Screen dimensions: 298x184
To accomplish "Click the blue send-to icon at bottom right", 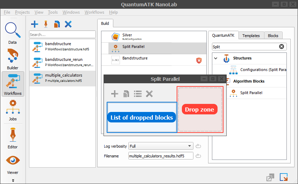I will pyautogui.click(x=284, y=177).
